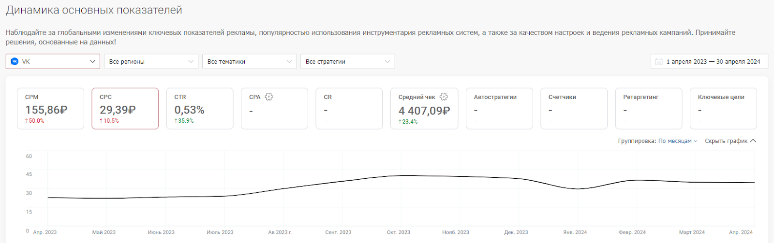Select the Счетчики metric card
774x243 pixels.
[x=574, y=109]
